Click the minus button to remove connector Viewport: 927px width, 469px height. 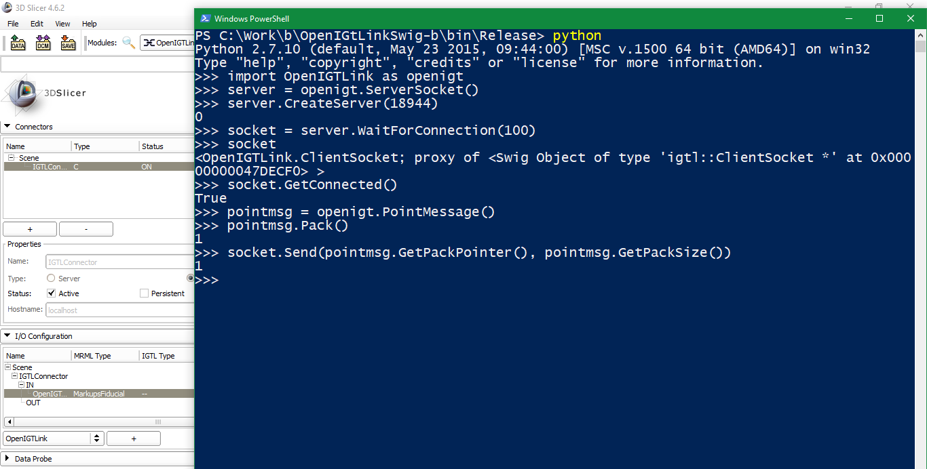point(86,229)
